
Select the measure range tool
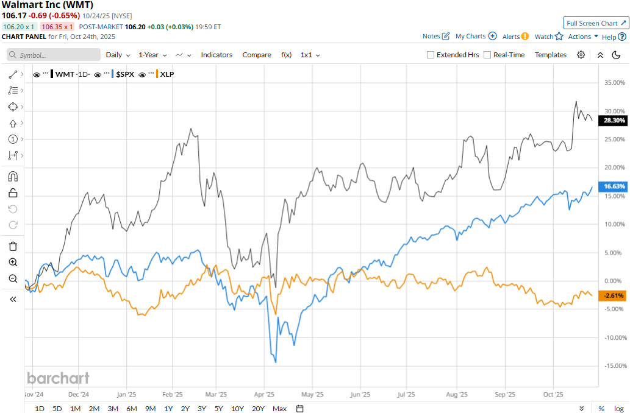click(x=13, y=155)
